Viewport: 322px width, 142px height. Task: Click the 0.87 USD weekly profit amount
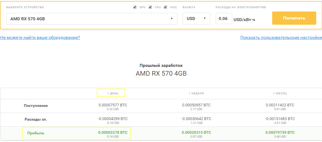pos(196,137)
